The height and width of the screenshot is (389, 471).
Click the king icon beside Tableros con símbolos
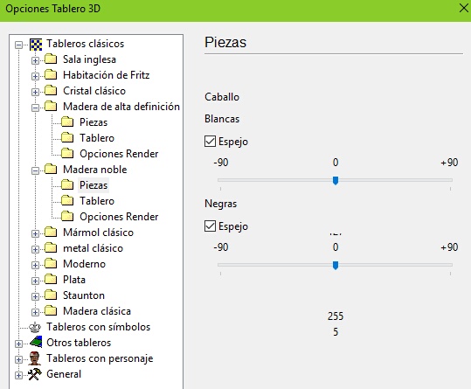coord(35,327)
